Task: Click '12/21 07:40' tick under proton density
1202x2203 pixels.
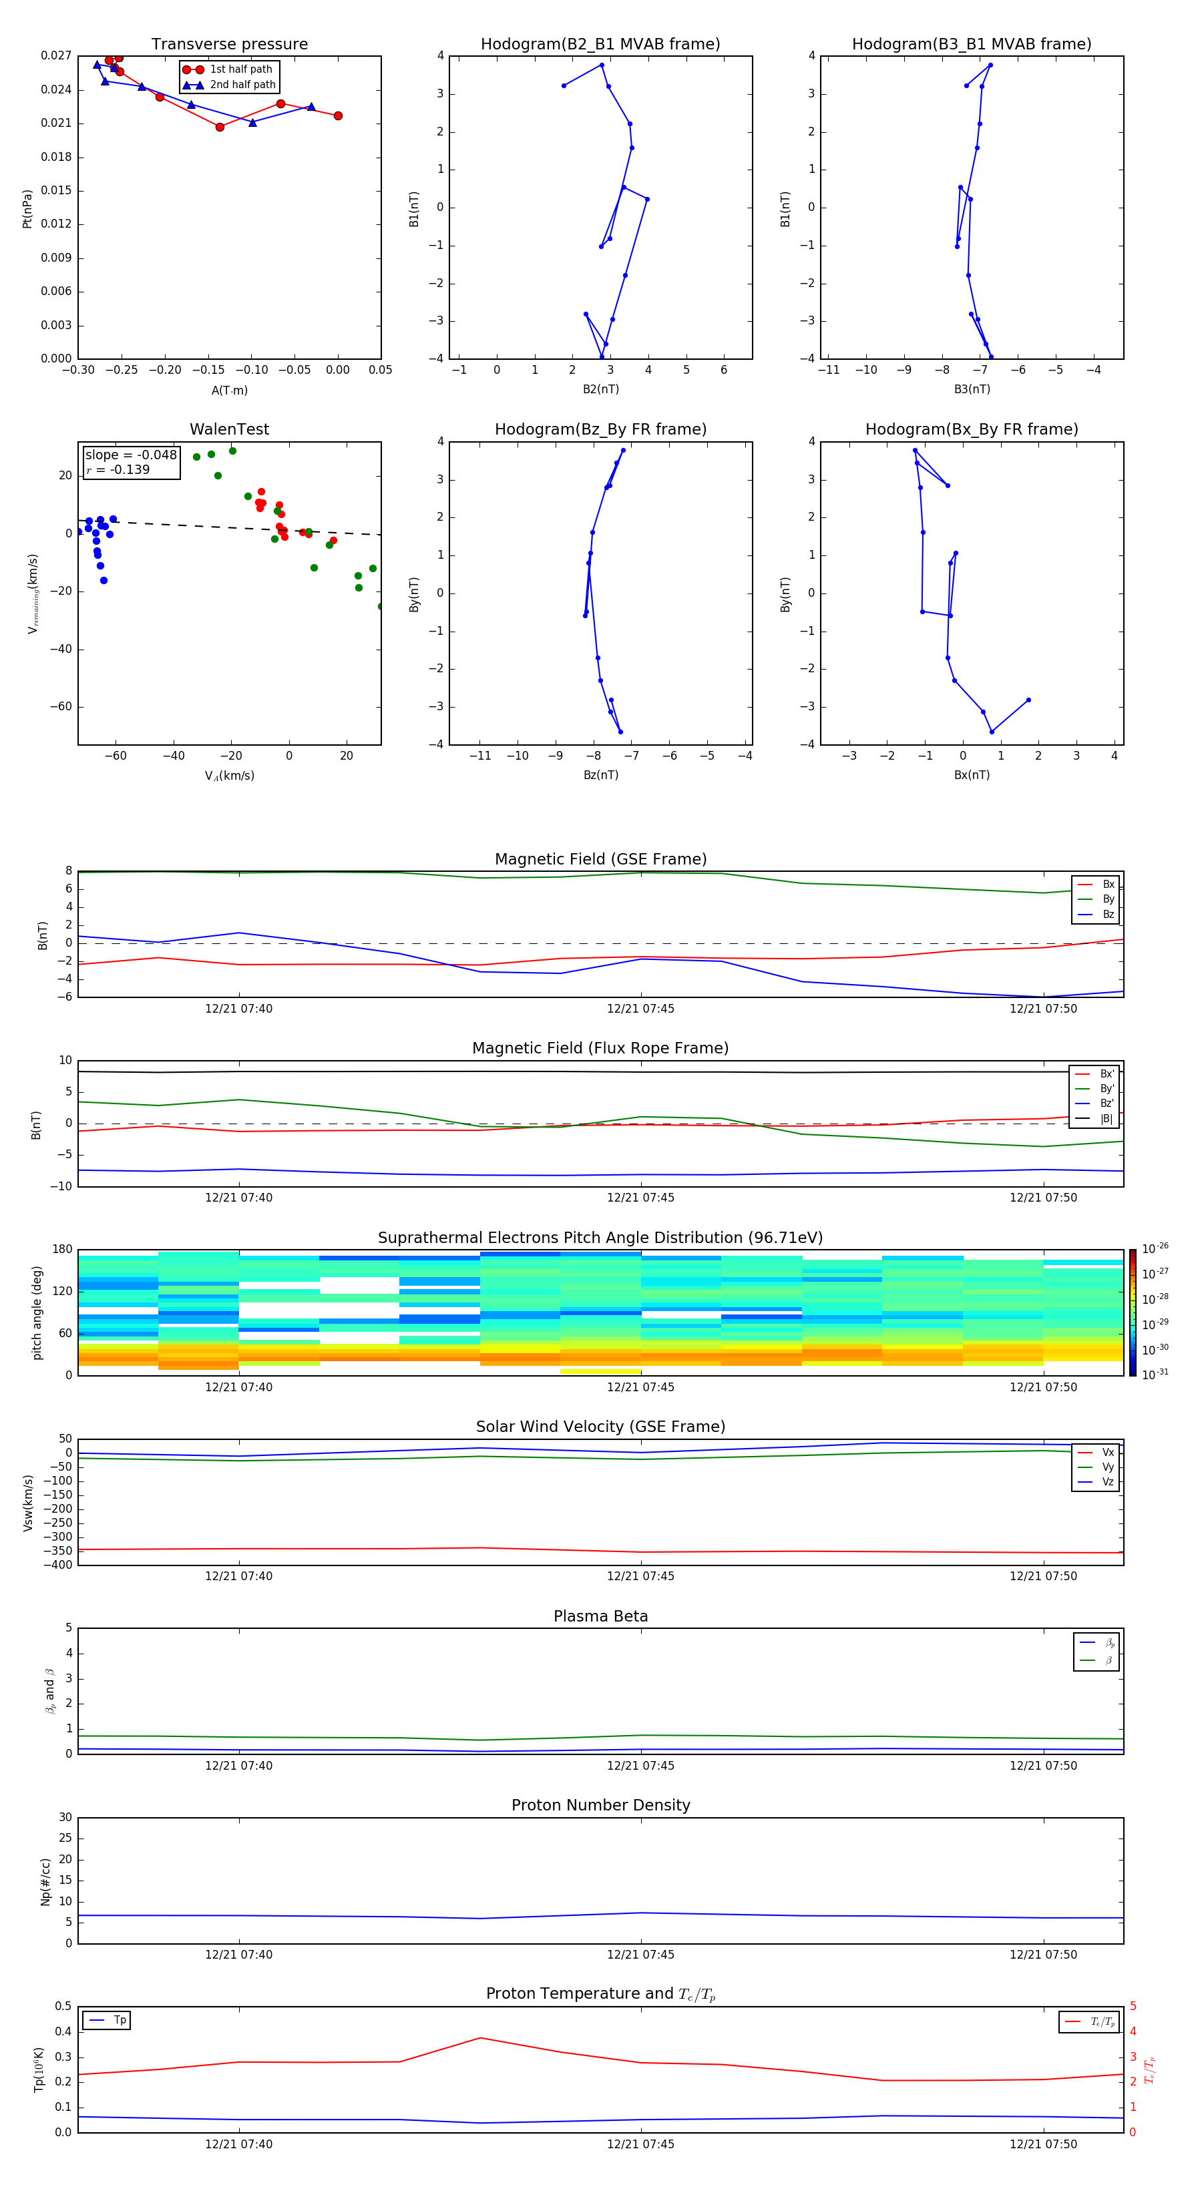Action: pos(238,1954)
